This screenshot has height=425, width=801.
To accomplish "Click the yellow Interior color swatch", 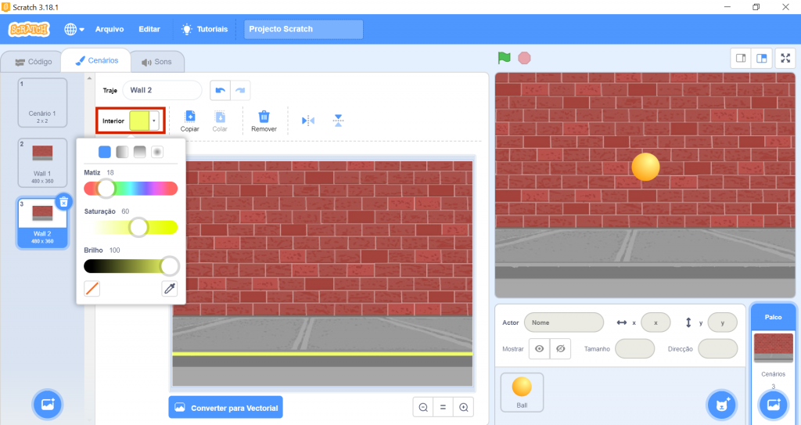I will tap(139, 121).
